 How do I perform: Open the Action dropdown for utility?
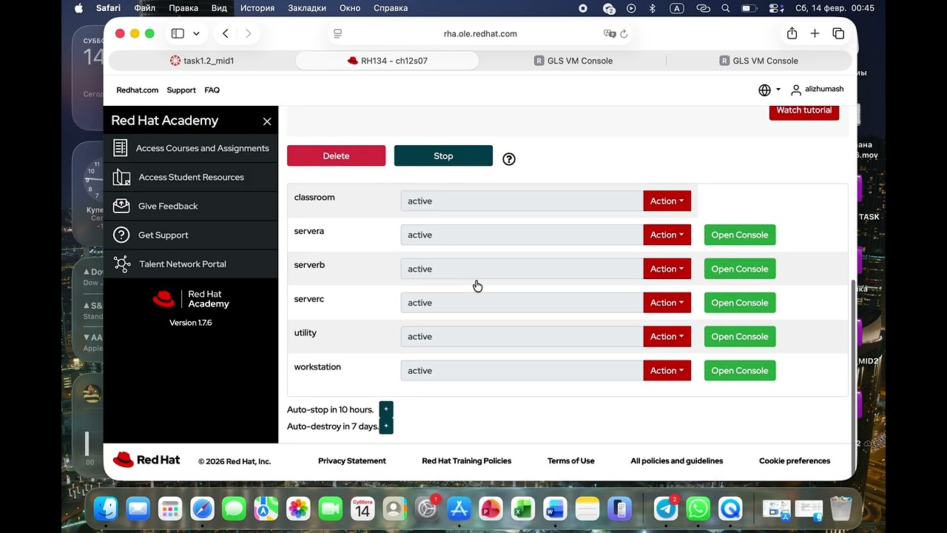pos(667,336)
